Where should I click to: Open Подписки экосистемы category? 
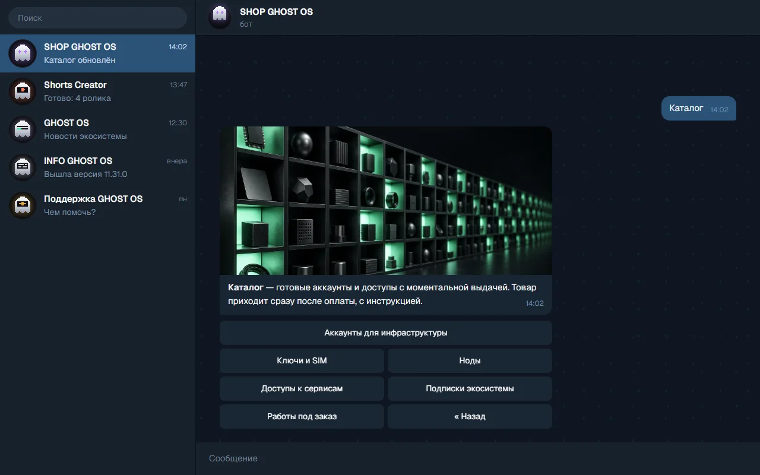[470, 389]
